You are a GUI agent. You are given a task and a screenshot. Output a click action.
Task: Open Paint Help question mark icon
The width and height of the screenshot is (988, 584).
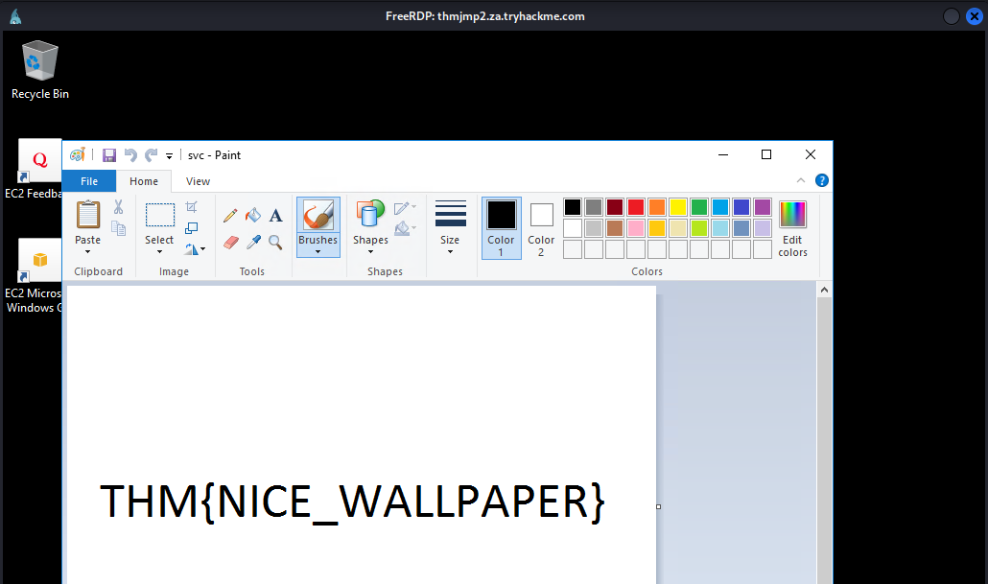click(x=822, y=180)
